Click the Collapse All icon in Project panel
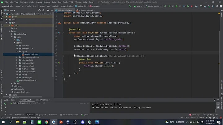The height and width of the screenshot is (125, 223). (43, 11)
